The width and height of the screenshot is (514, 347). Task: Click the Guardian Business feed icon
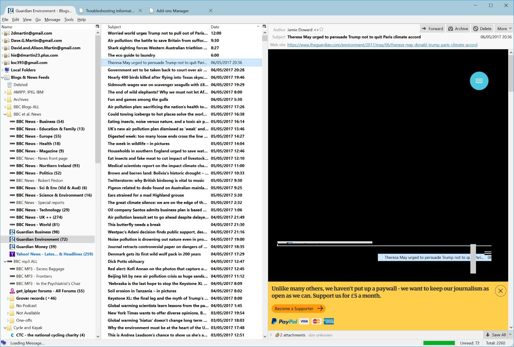pos(12,232)
